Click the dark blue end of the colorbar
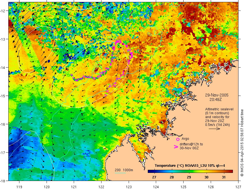 pos(150,171)
